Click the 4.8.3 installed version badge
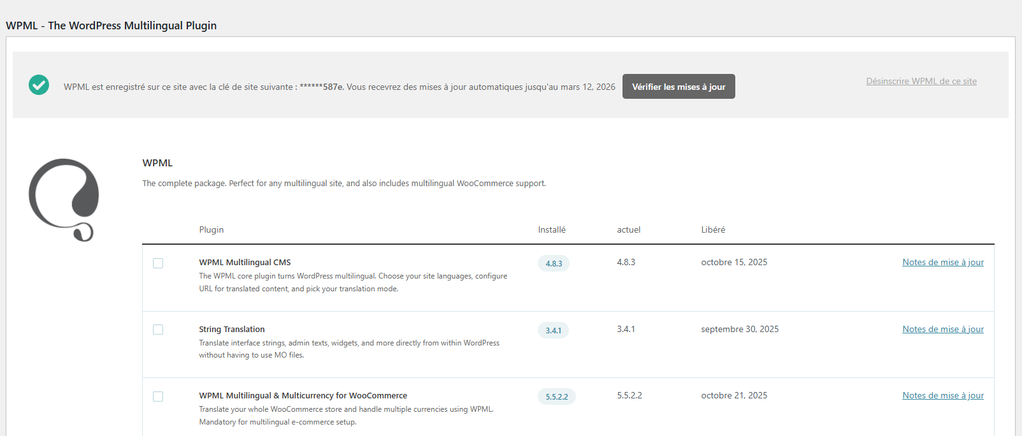Image resolution: width=1022 pixels, height=436 pixels. (554, 263)
